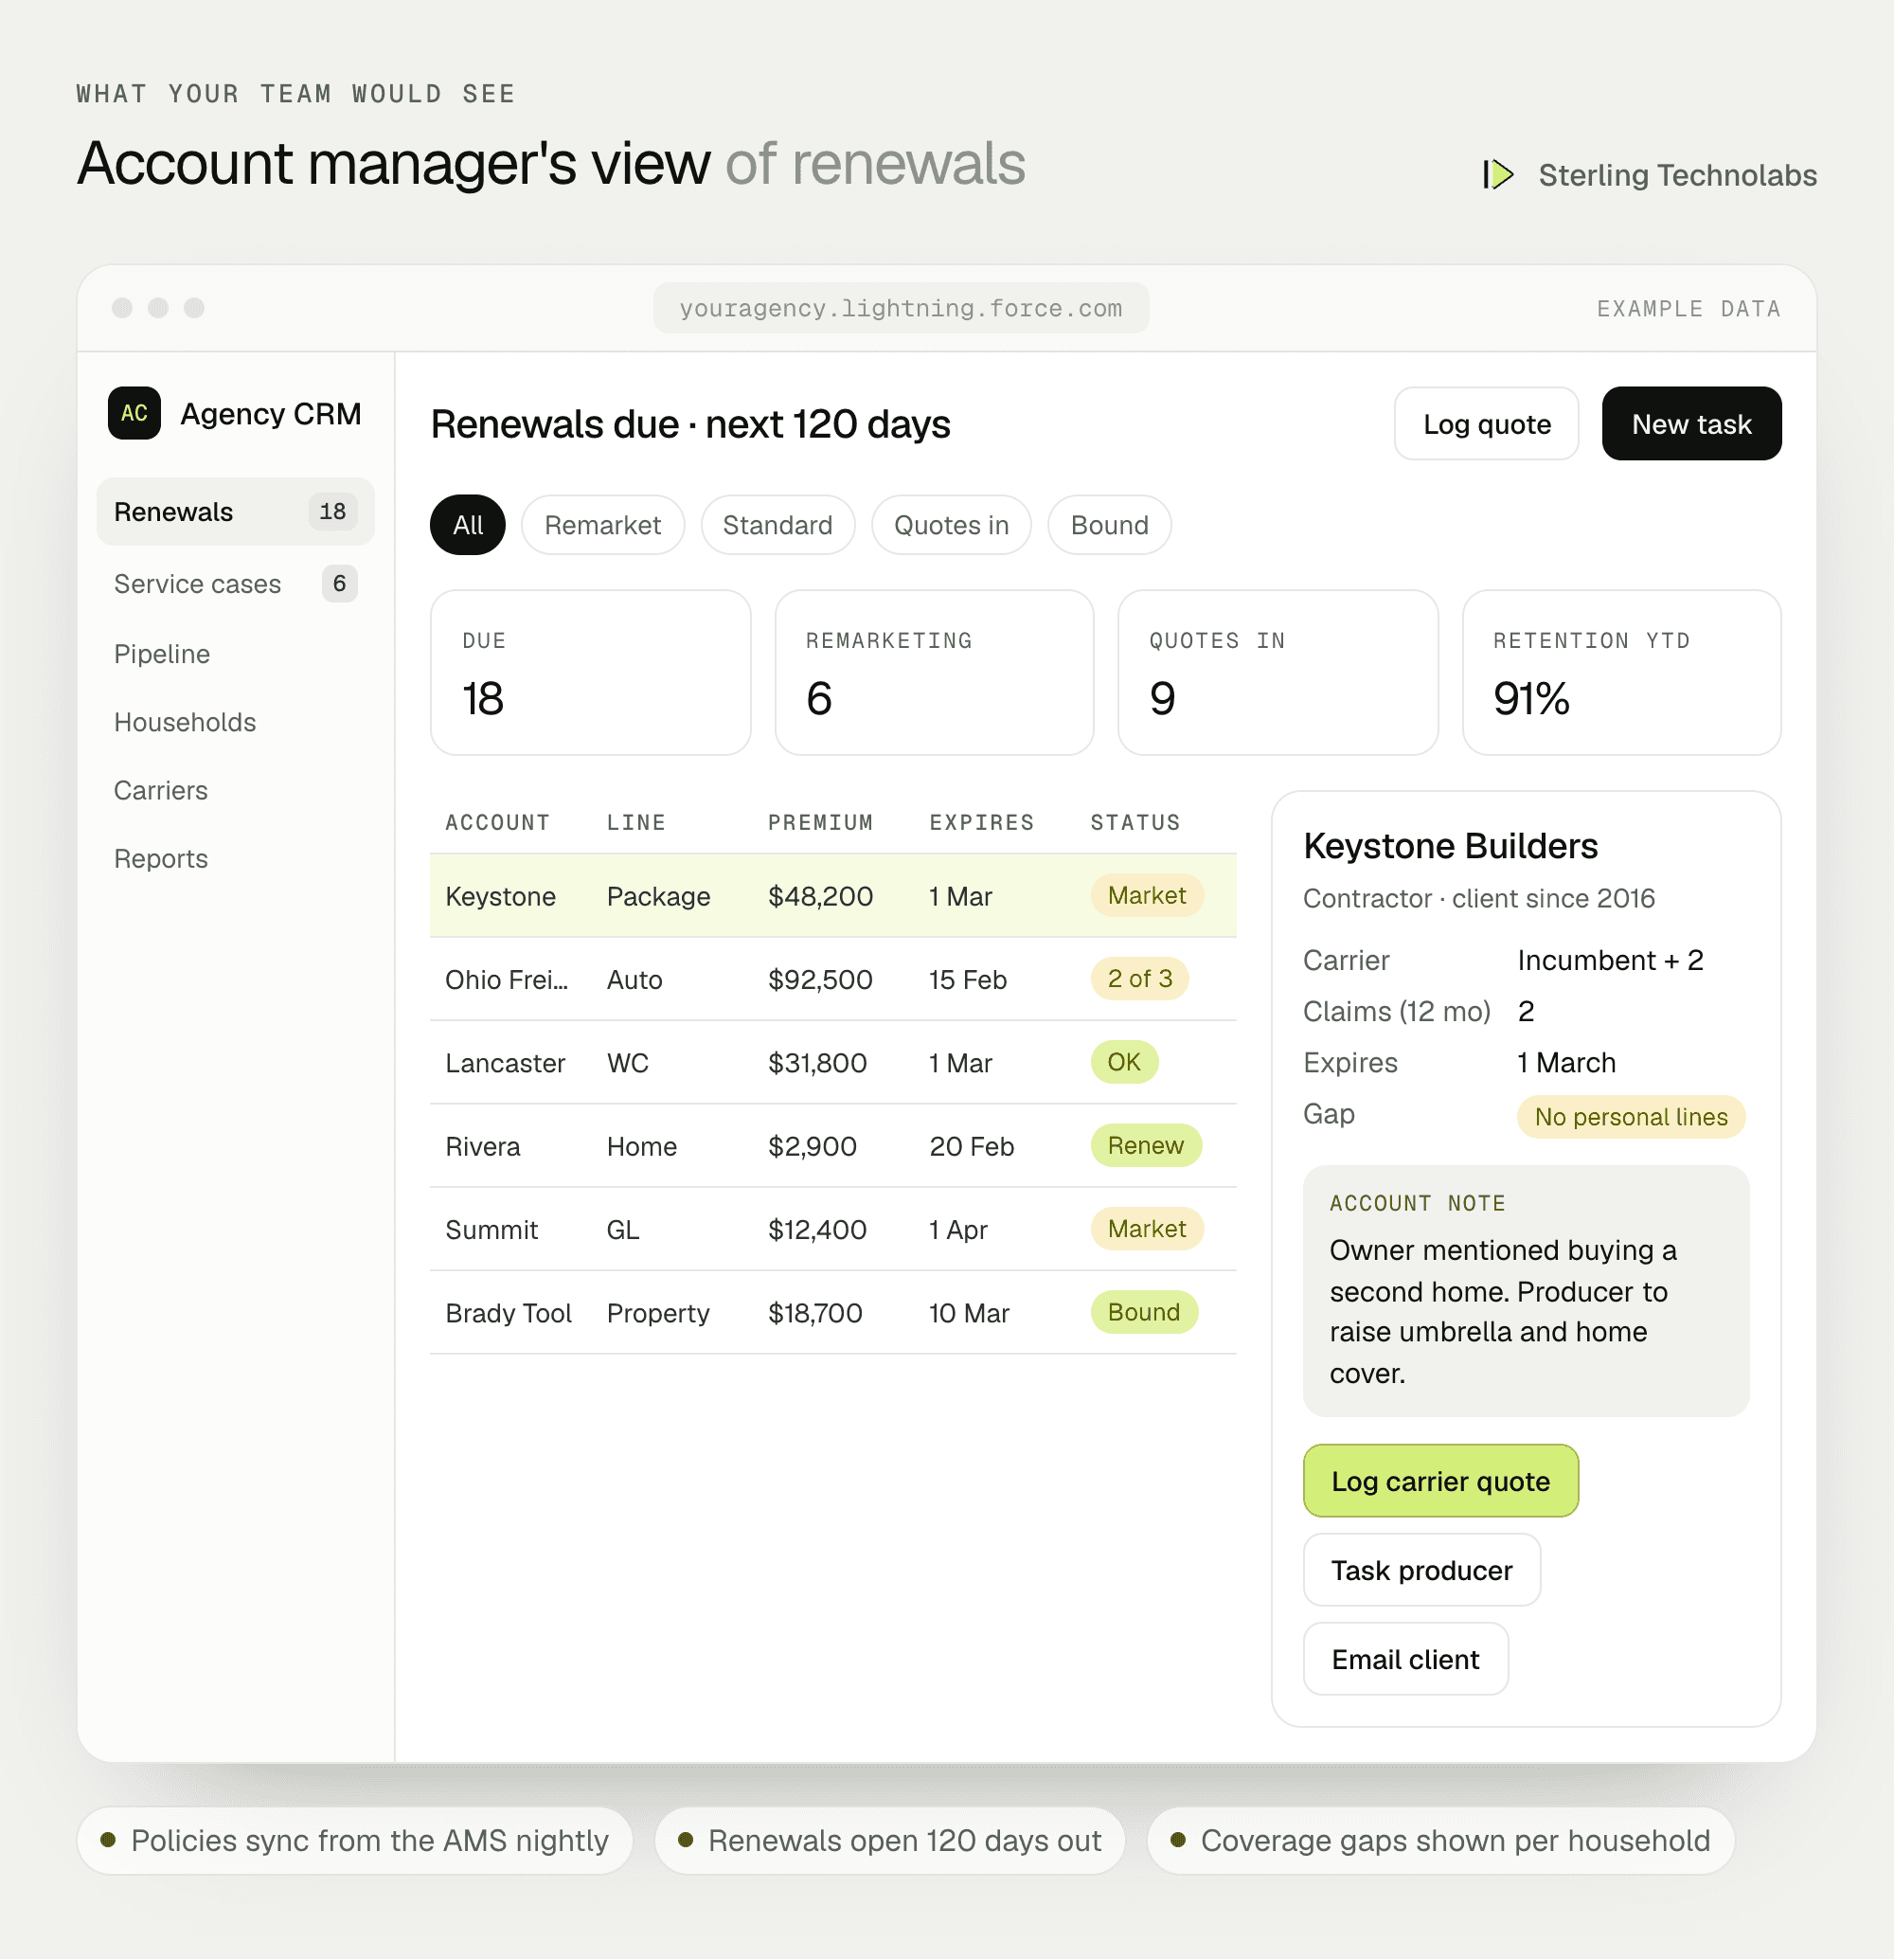Click the $92,500 premium value
1894x1959 pixels.
tap(820, 979)
